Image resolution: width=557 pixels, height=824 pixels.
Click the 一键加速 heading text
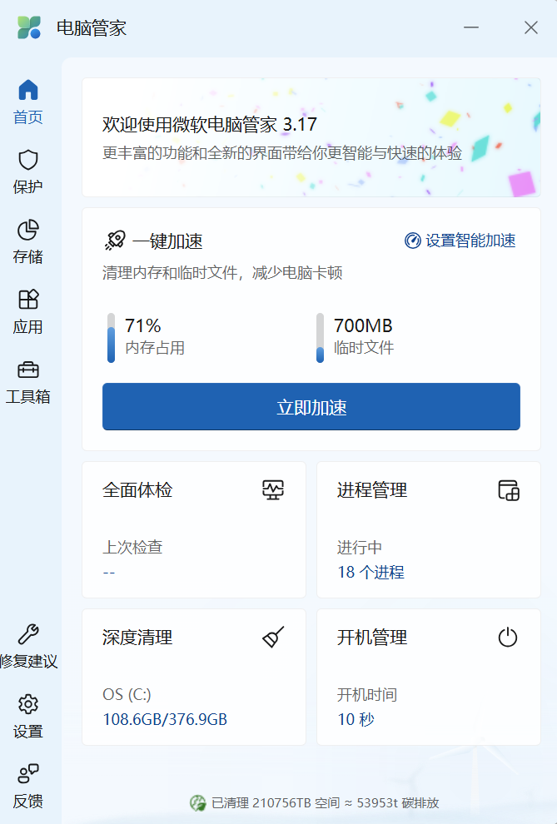pos(167,241)
